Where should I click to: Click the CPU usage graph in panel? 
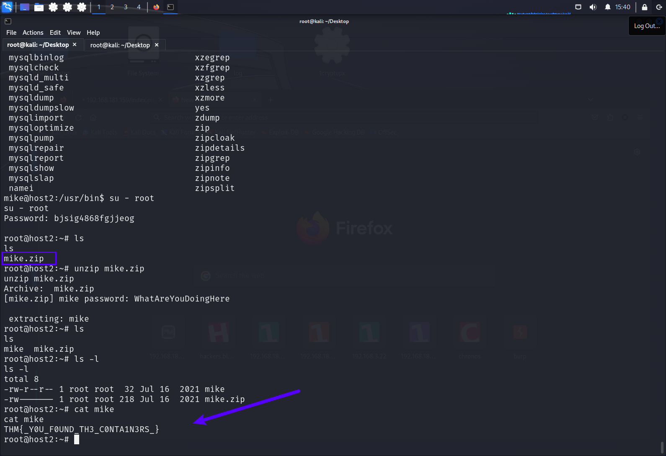coord(539,8)
